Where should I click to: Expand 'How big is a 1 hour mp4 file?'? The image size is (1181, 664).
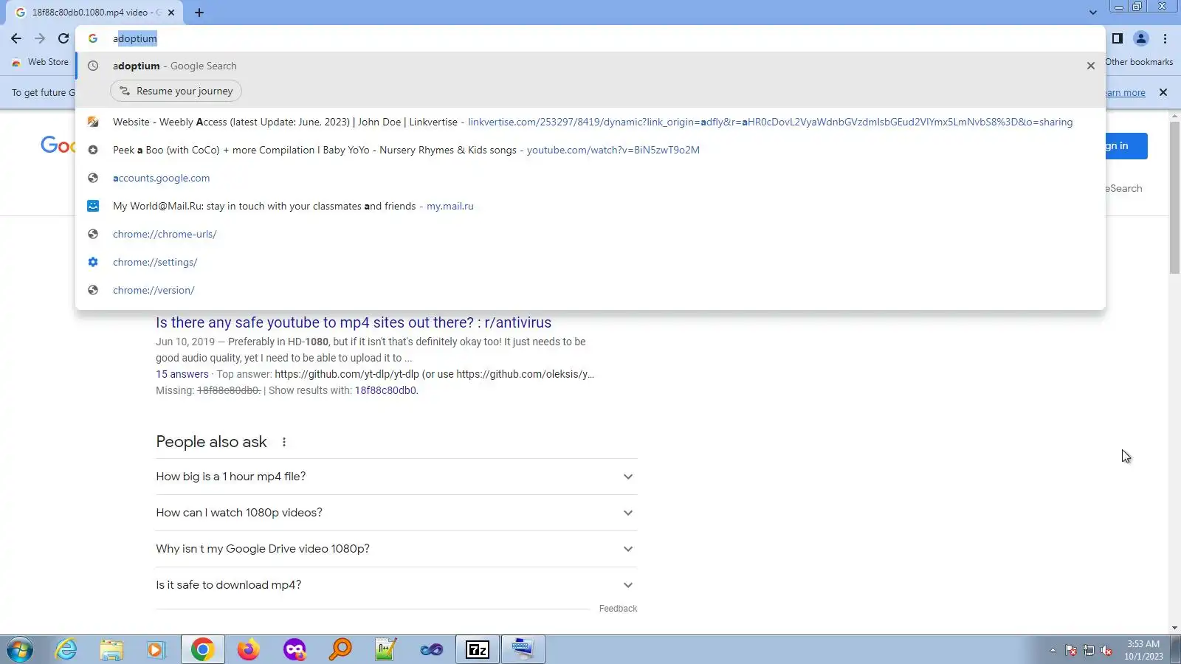[x=396, y=477]
